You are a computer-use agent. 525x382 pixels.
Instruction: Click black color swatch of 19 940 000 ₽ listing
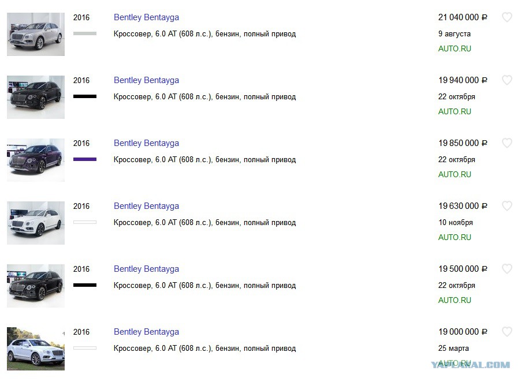pos(85,96)
